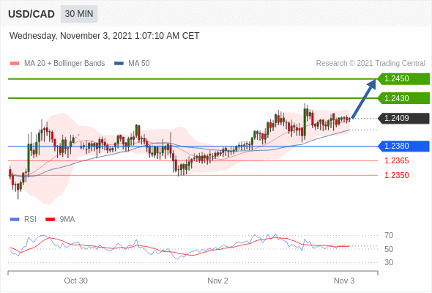
Task: Click the red 1.2350 support label
Action: (x=396, y=175)
